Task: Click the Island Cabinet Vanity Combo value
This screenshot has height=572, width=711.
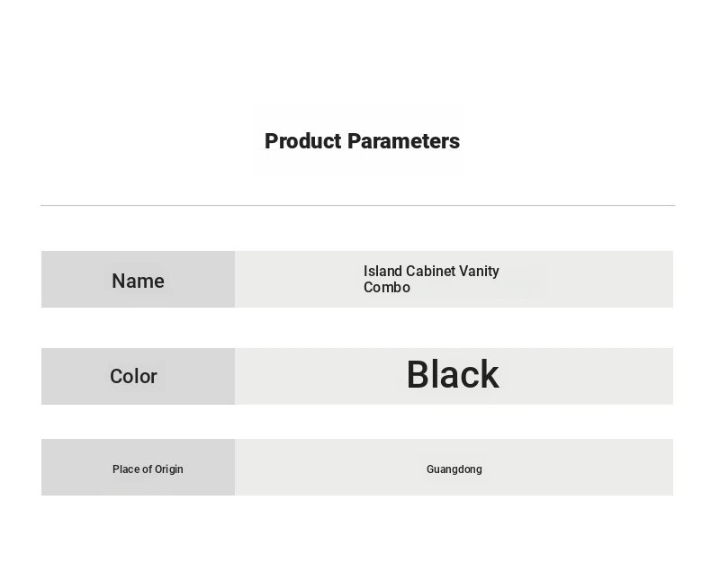Action: (431, 279)
